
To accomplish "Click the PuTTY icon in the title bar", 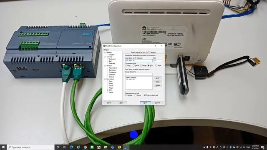I will [x=104, y=46].
